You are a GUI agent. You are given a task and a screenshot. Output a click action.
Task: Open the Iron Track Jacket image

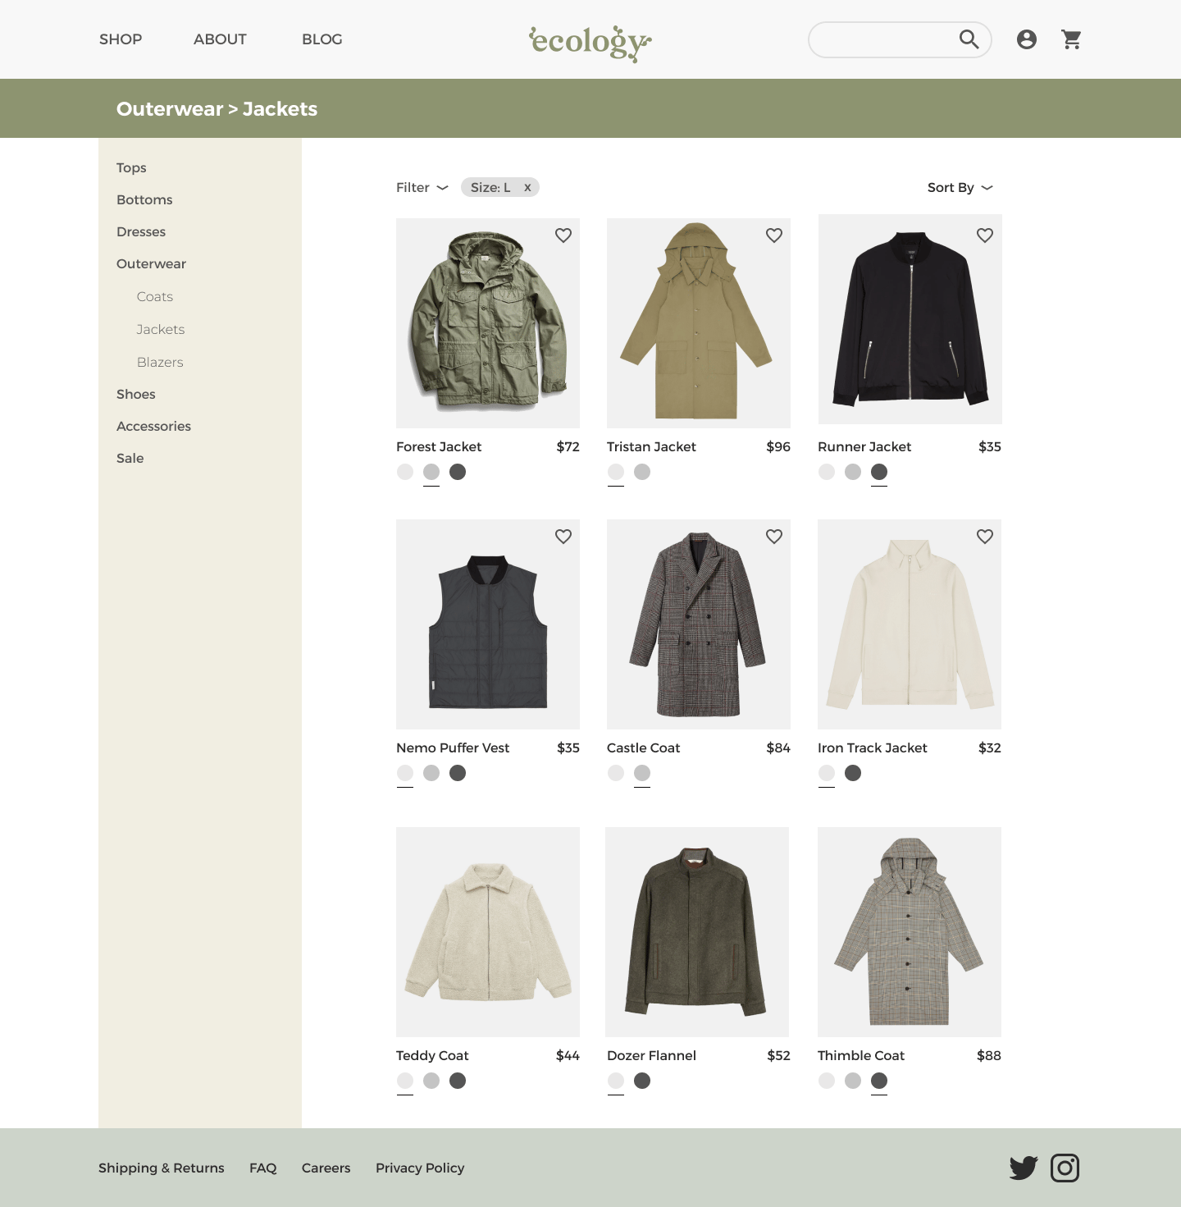(x=910, y=624)
